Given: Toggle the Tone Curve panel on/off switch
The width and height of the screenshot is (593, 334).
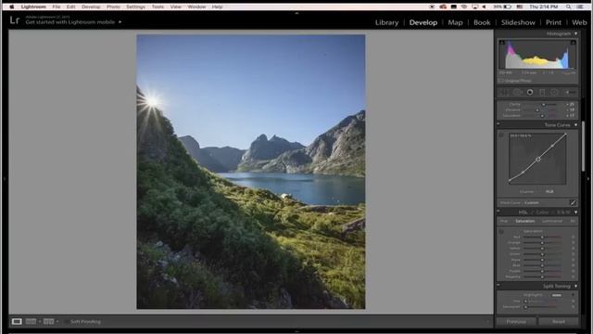Looking at the screenshot, I should pyautogui.click(x=498, y=123).
